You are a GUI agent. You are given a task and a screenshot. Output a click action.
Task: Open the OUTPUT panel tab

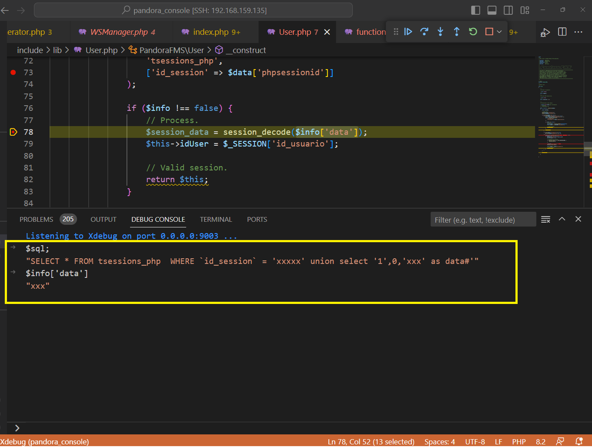pyautogui.click(x=104, y=220)
